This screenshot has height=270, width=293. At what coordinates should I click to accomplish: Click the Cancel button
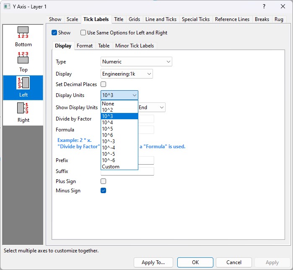click(x=234, y=262)
